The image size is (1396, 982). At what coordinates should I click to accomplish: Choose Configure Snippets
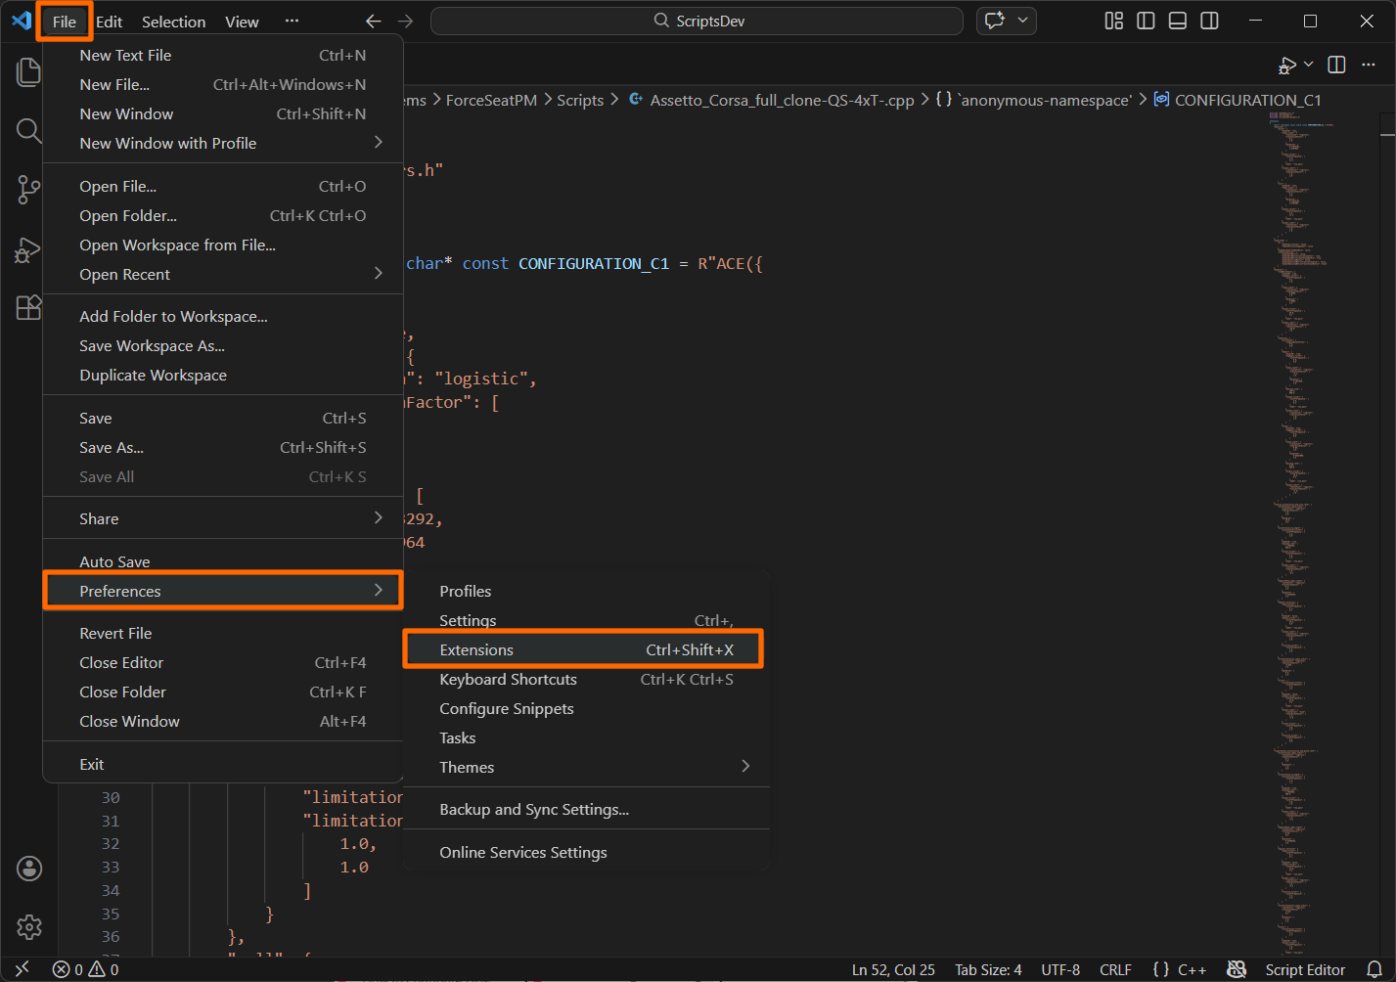(586, 708)
